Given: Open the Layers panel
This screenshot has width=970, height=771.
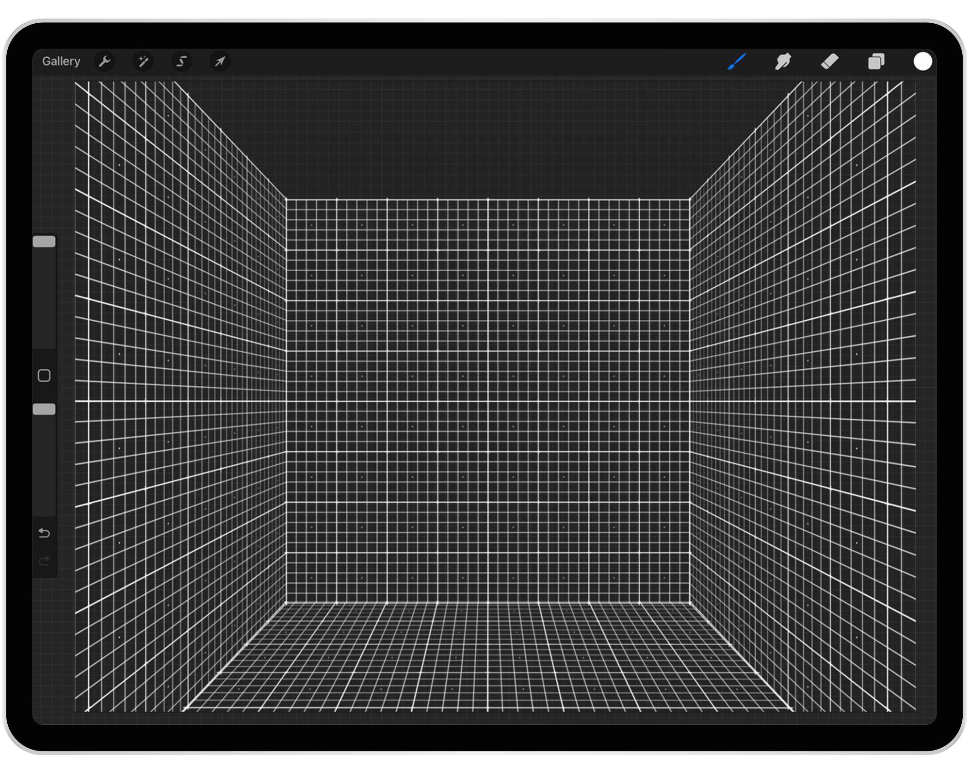Looking at the screenshot, I should [876, 62].
